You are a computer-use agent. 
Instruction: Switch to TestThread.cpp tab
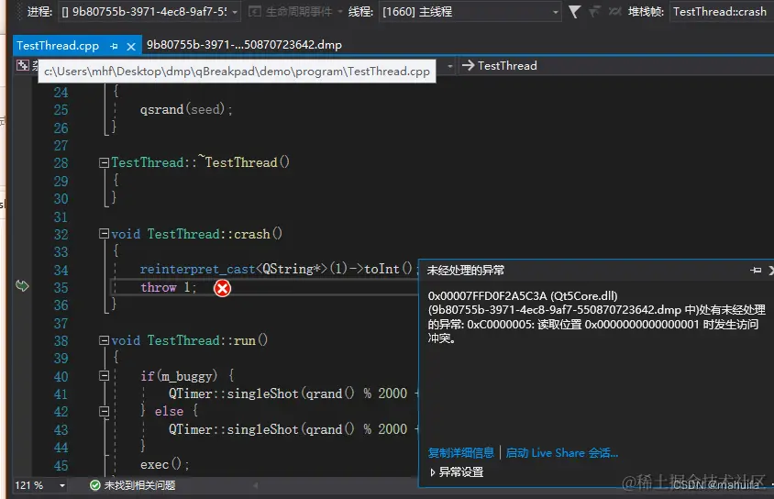point(58,46)
